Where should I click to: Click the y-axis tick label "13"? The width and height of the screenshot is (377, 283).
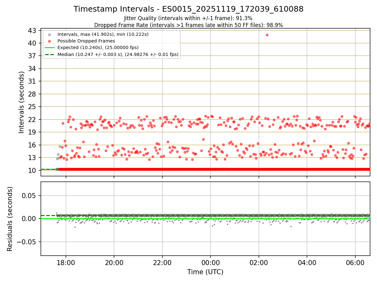coord(33,158)
